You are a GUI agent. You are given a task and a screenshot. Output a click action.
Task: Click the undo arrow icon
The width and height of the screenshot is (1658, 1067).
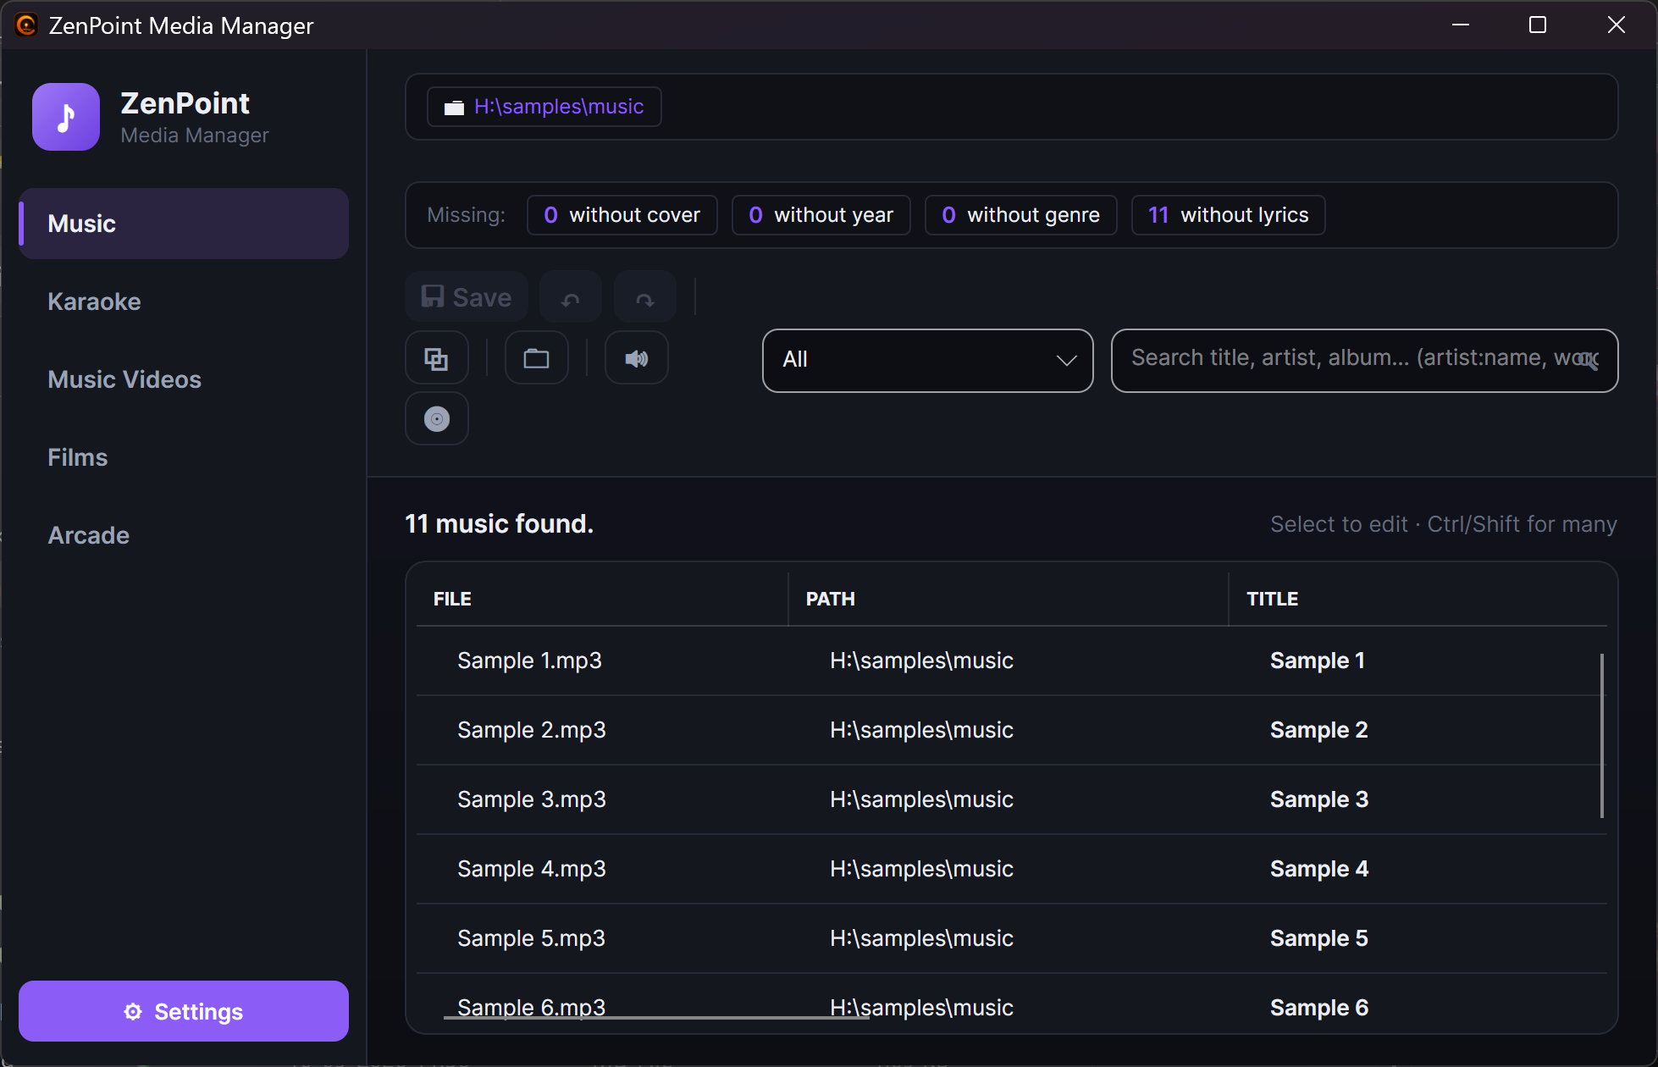coord(571,297)
